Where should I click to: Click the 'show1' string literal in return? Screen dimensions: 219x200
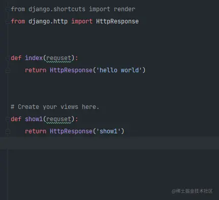pyautogui.click(x=108, y=131)
